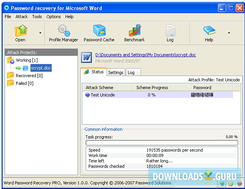Screen dimensions: 245x189
Task: Click the Speed value row
Action: [x=162, y=150]
